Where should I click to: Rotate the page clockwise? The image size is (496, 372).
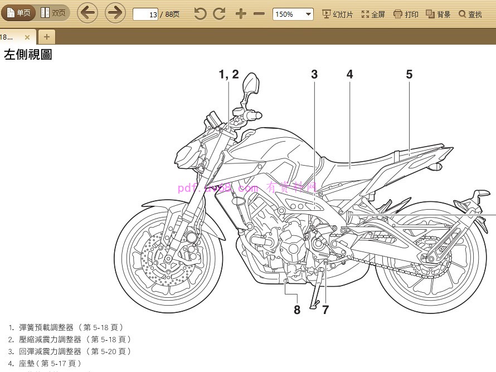click(x=220, y=12)
